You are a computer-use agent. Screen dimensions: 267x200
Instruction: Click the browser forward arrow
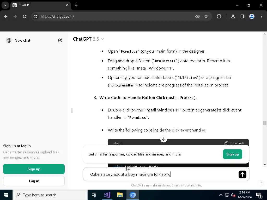pyautogui.click(x=15, y=16)
